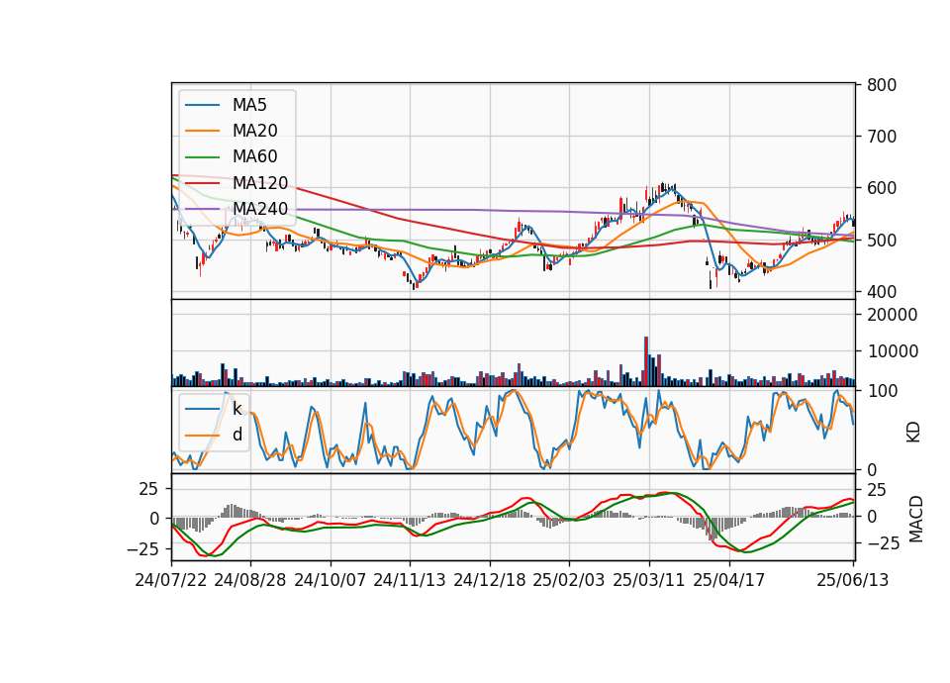Click the MA5 legend label

249,105
